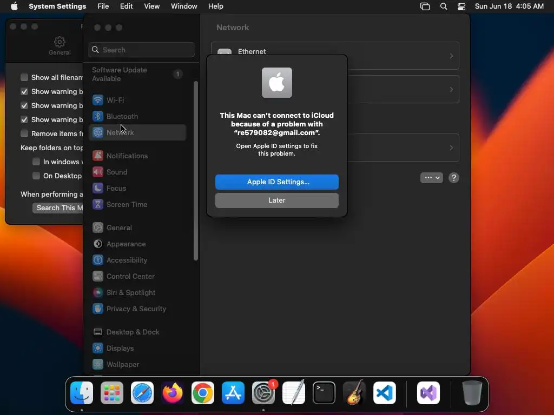Viewport: 554px width, 415px height.
Task: Open System Settings Dock icon with badge
Action: click(263, 393)
